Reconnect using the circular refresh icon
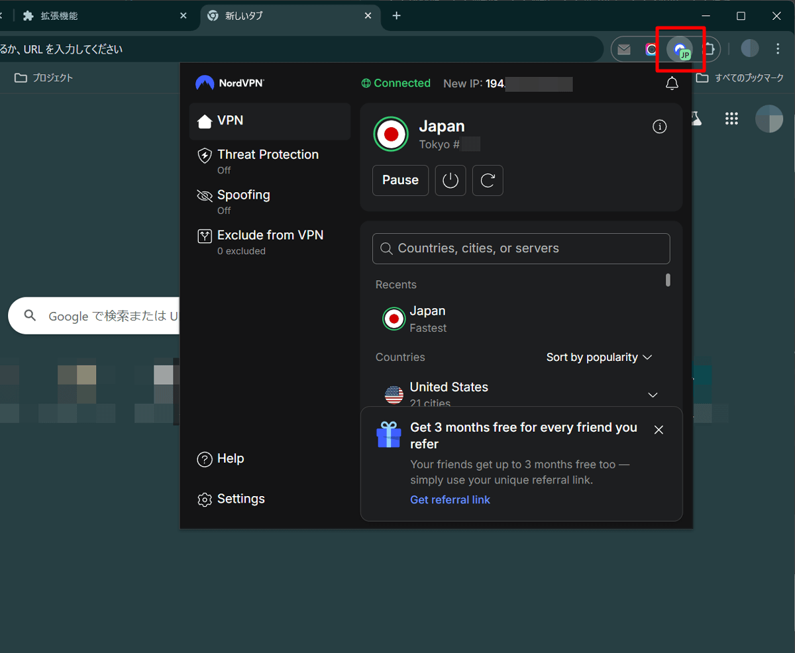This screenshot has width=795, height=653. [x=488, y=180]
